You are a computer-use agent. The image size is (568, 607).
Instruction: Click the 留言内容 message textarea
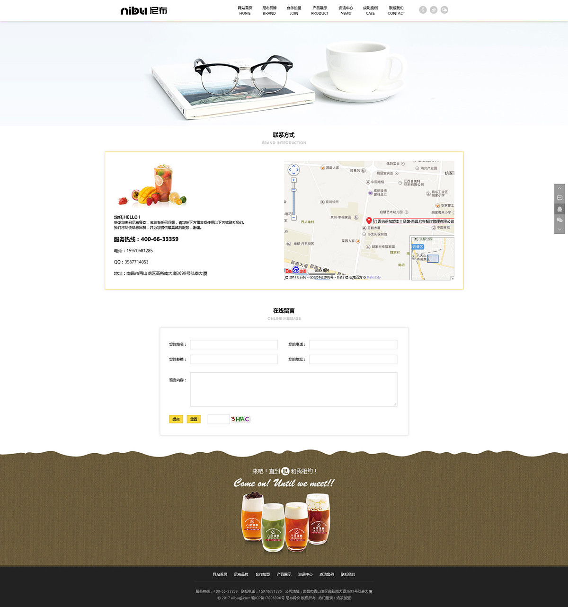click(293, 389)
